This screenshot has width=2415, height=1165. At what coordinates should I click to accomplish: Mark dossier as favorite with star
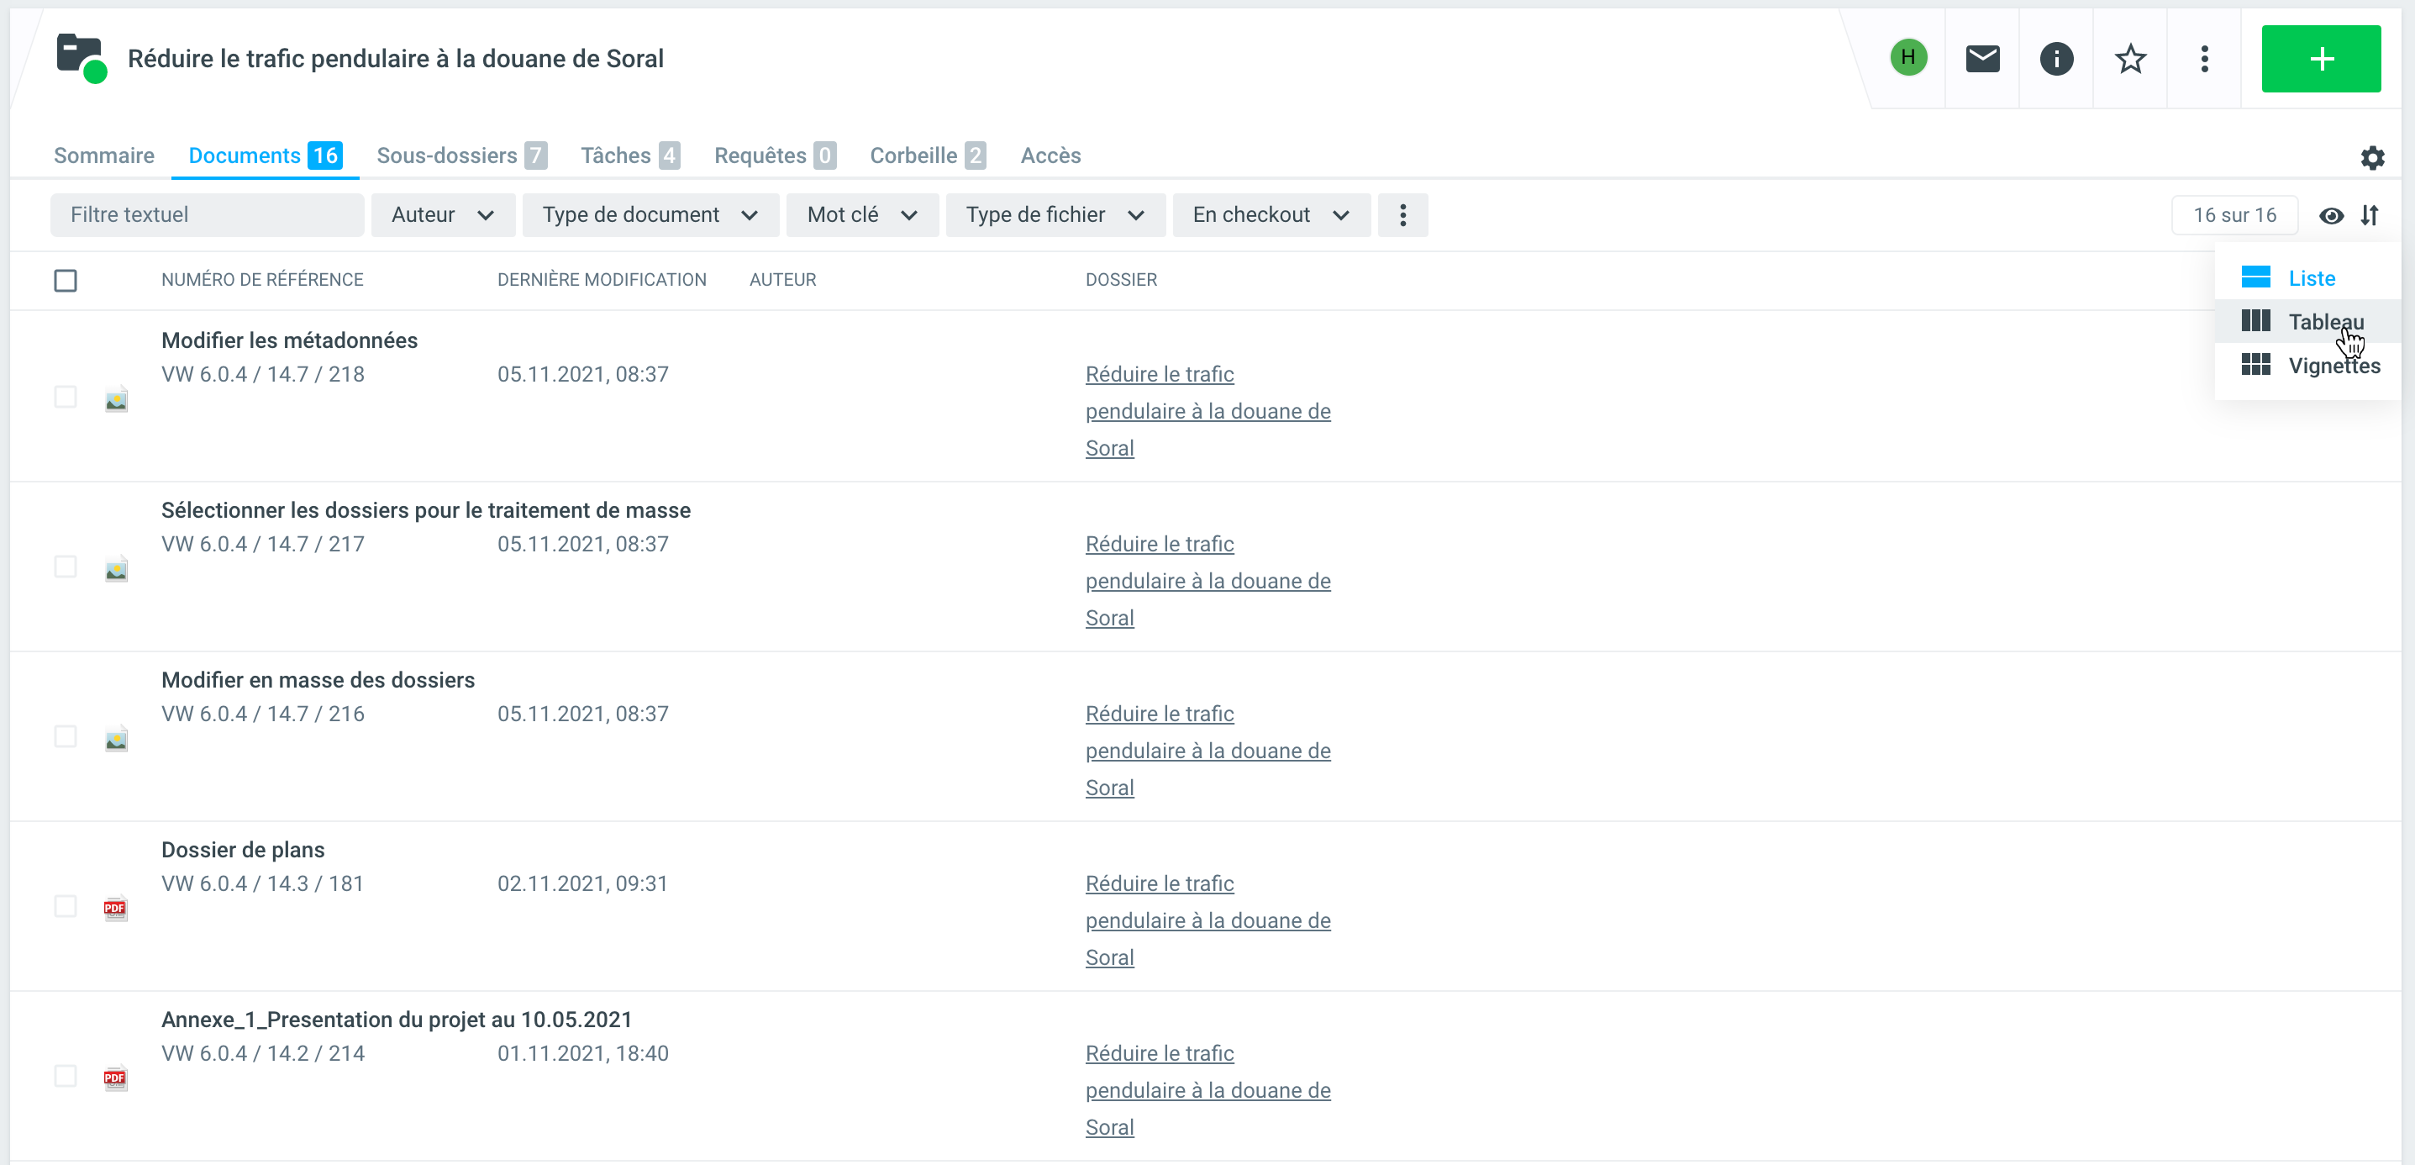2130,59
